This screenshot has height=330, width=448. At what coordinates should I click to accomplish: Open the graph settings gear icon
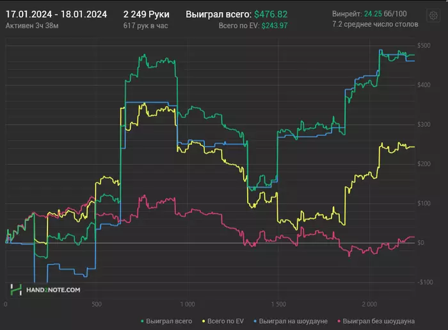(x=436, y=14)
